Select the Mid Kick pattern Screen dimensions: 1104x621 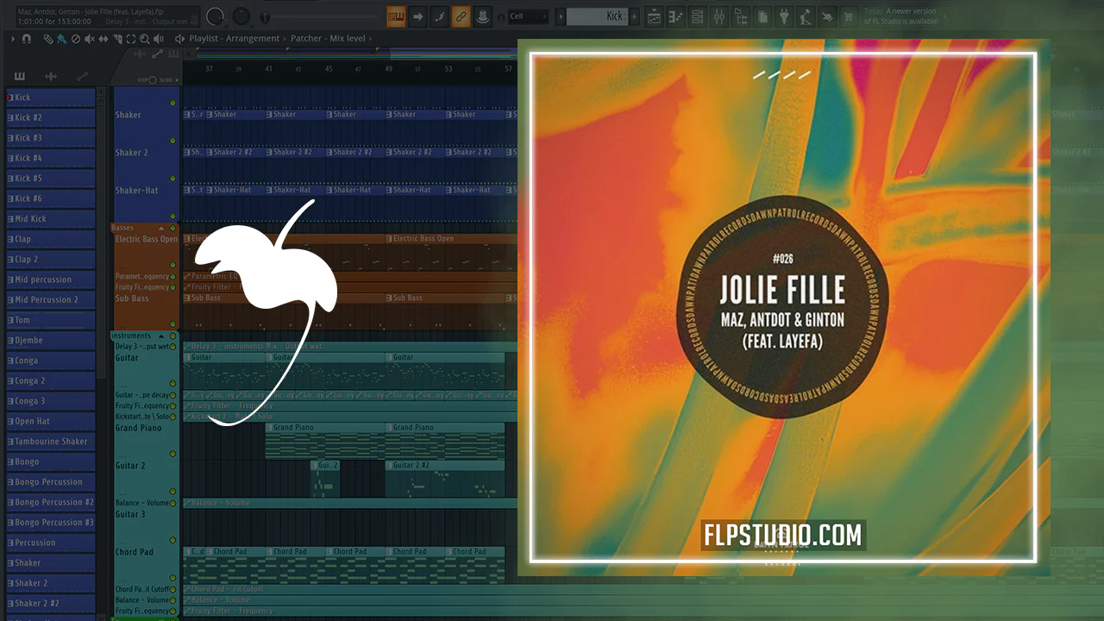(51, 219)
